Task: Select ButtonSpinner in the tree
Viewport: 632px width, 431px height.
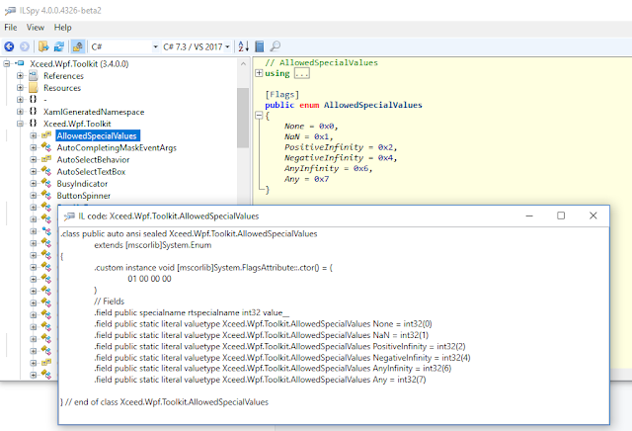Action: tap(83, 196)
